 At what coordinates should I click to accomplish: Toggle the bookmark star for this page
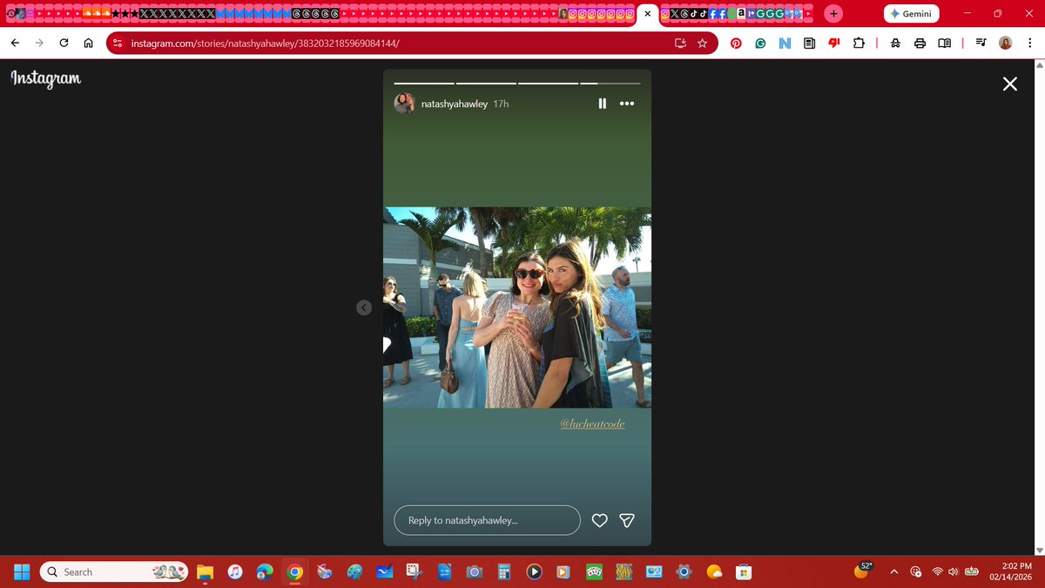click(x=702, y=42)
